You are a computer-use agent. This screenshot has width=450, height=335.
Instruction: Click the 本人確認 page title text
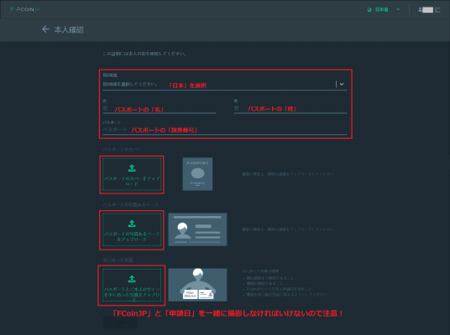click(x=69, y=29)
